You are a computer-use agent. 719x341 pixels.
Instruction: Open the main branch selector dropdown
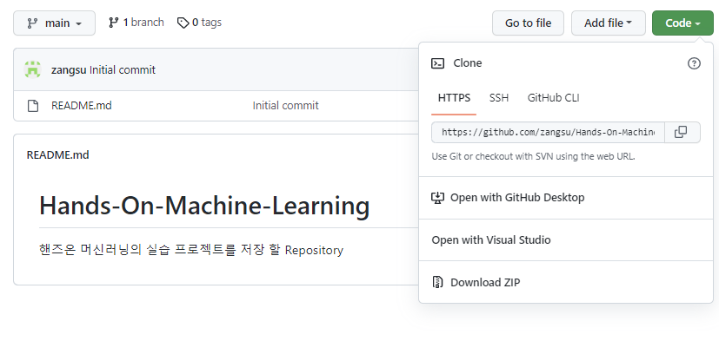[x=54, y=23]
